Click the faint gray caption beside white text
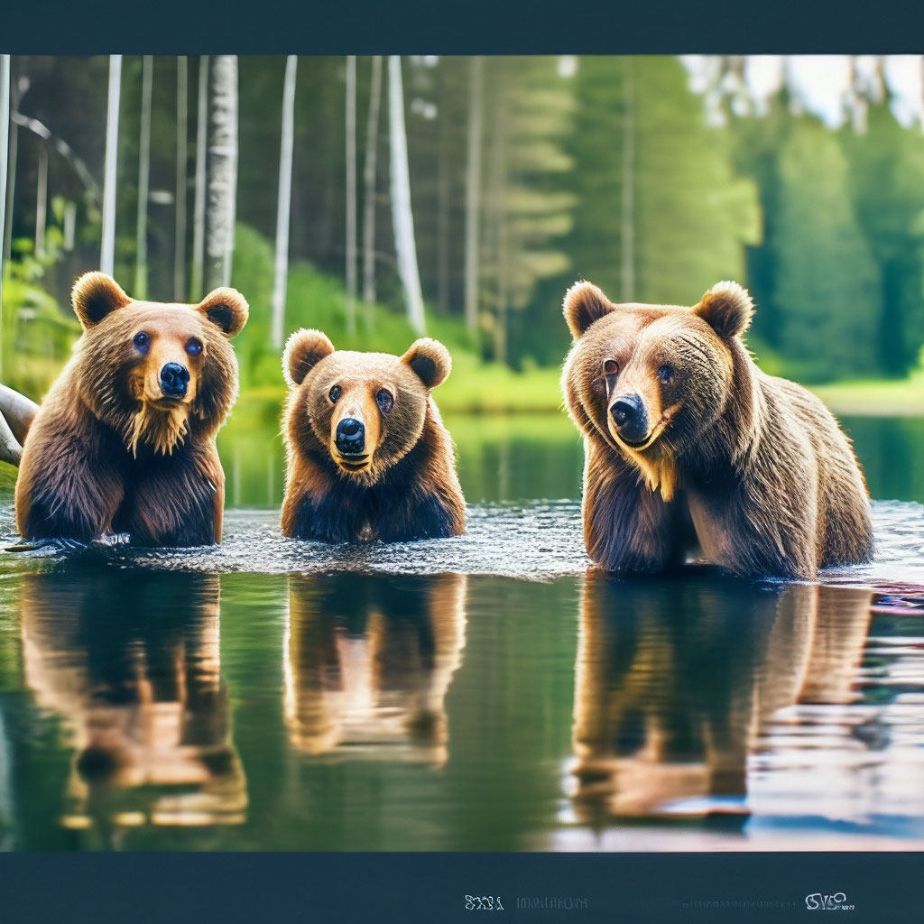924x924 pixels. [551, 902]
